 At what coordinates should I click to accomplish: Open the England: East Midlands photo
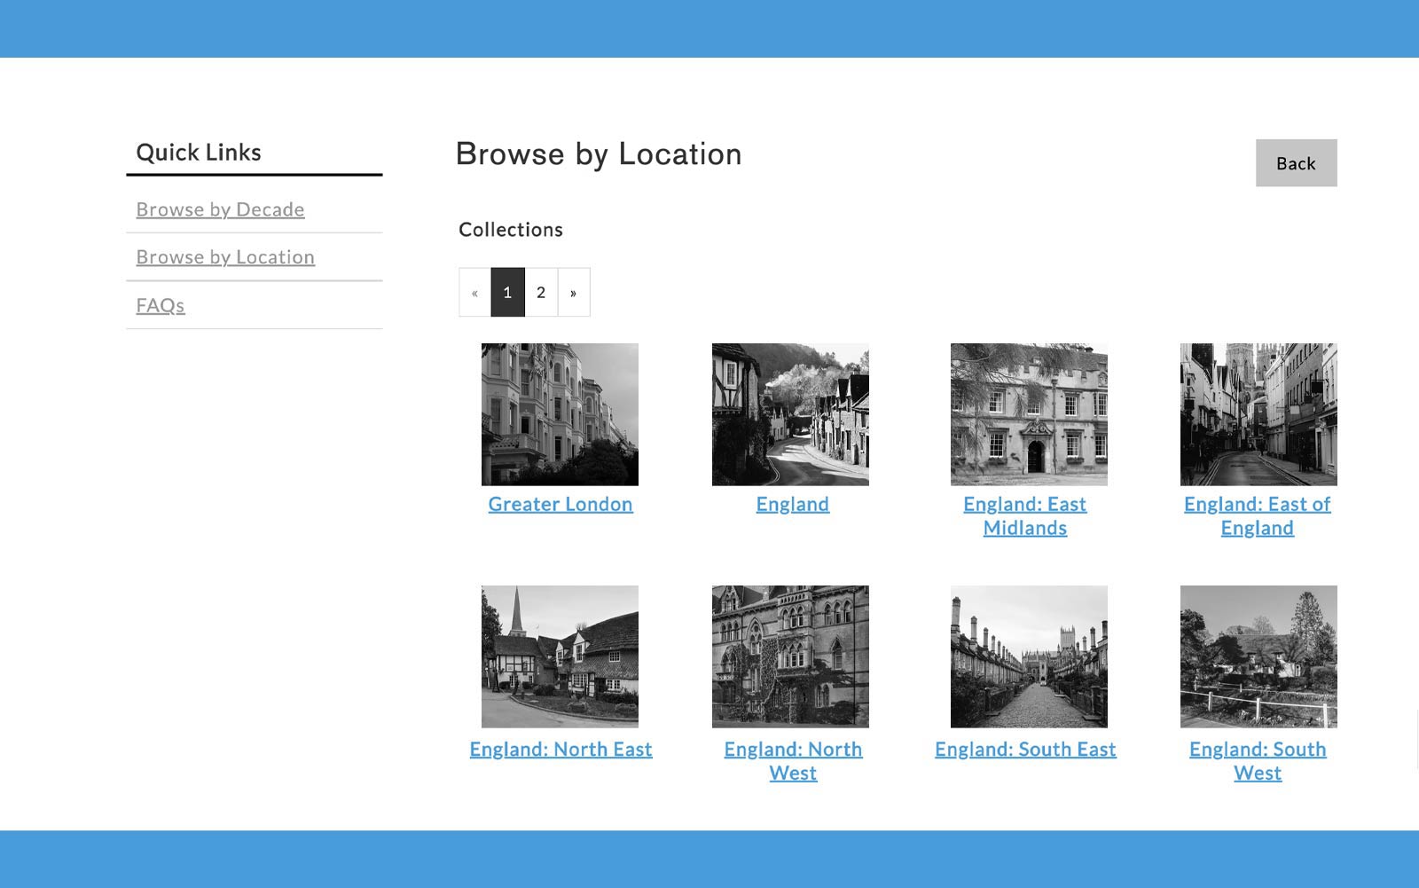(1029, 414)
